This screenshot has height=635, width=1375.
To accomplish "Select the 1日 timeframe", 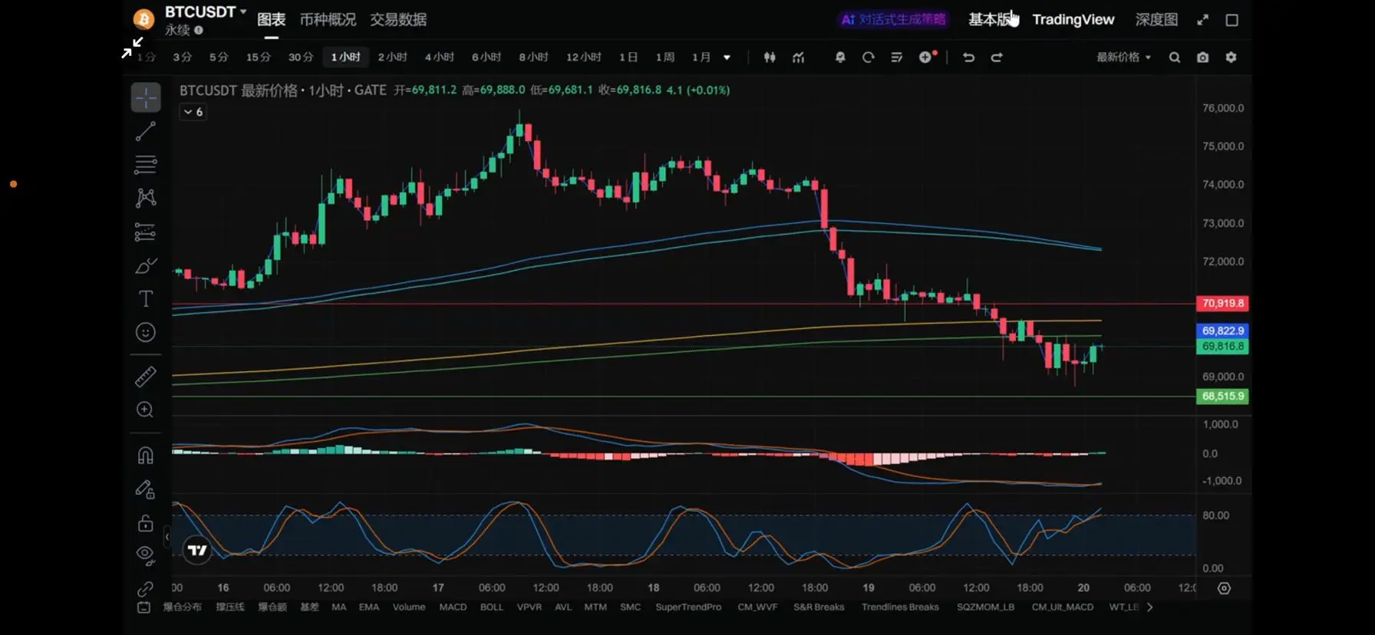I will (x=628, y=58).
